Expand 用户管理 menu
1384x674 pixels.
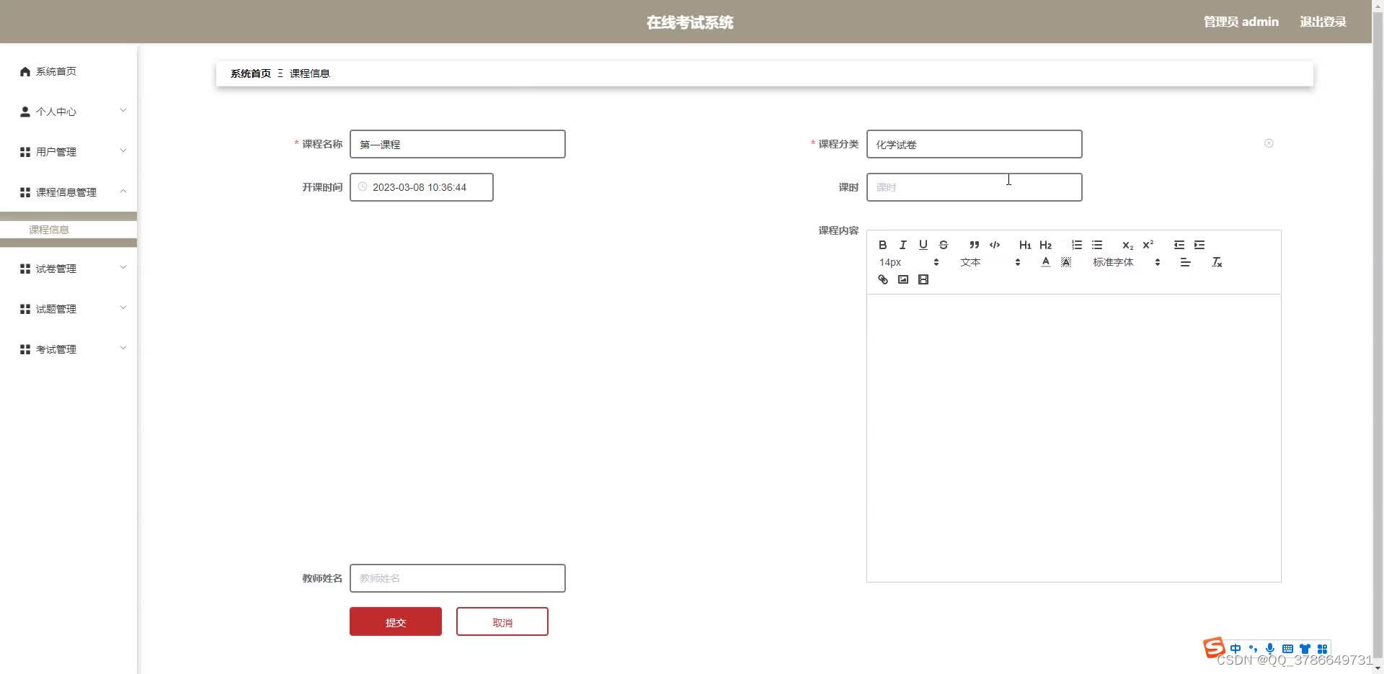tap(68, 151)
